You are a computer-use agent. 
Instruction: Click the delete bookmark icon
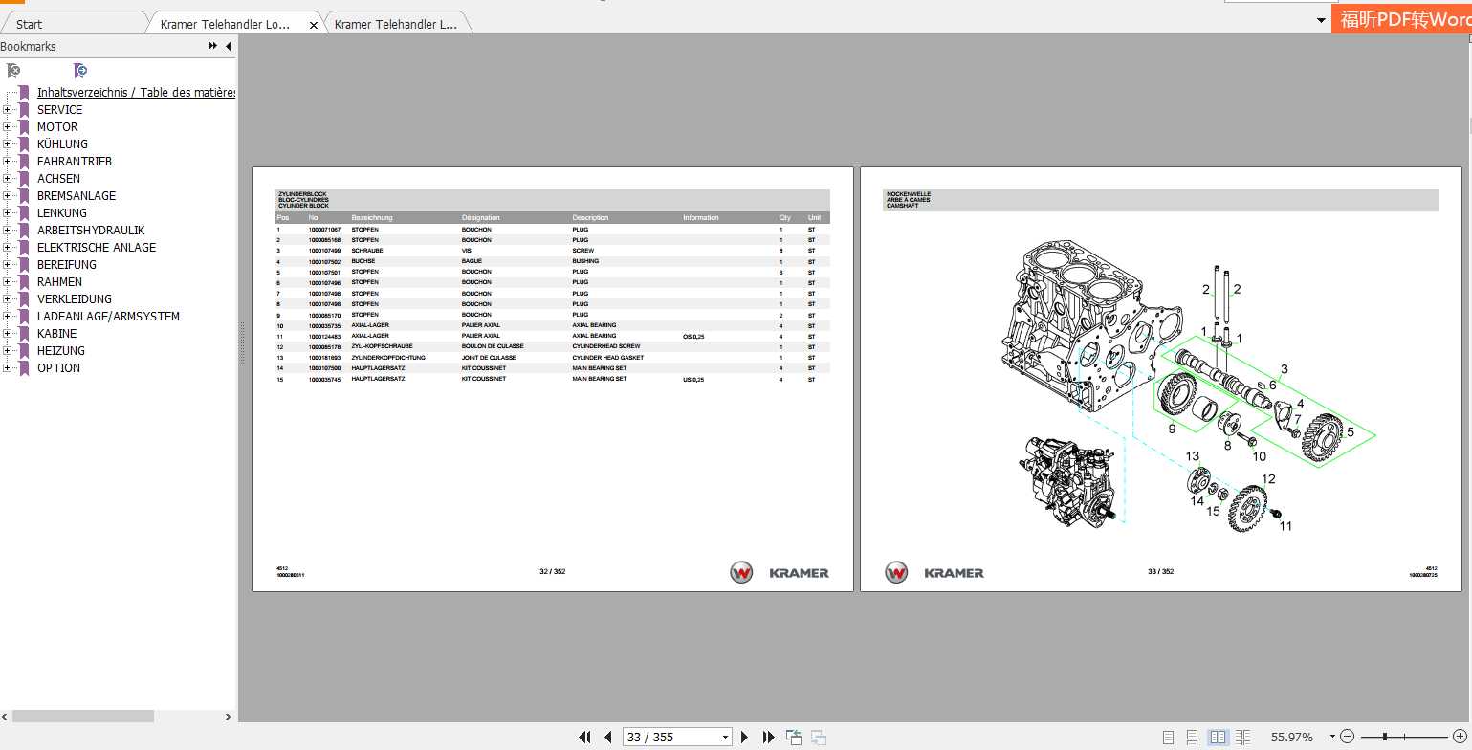13,71
